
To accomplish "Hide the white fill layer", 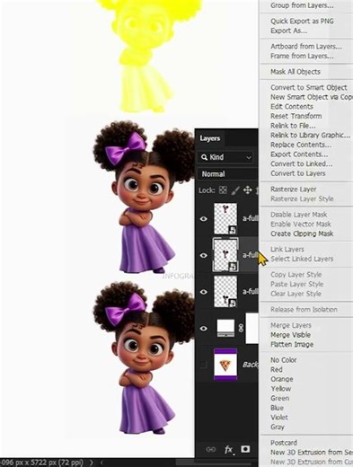I will (204, 329).
